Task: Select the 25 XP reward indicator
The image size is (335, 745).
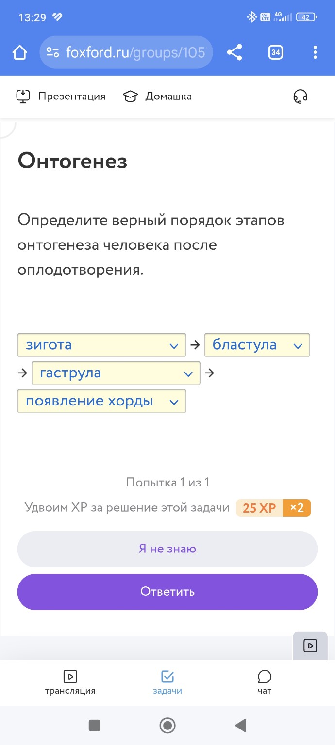Action: [259, 507]
